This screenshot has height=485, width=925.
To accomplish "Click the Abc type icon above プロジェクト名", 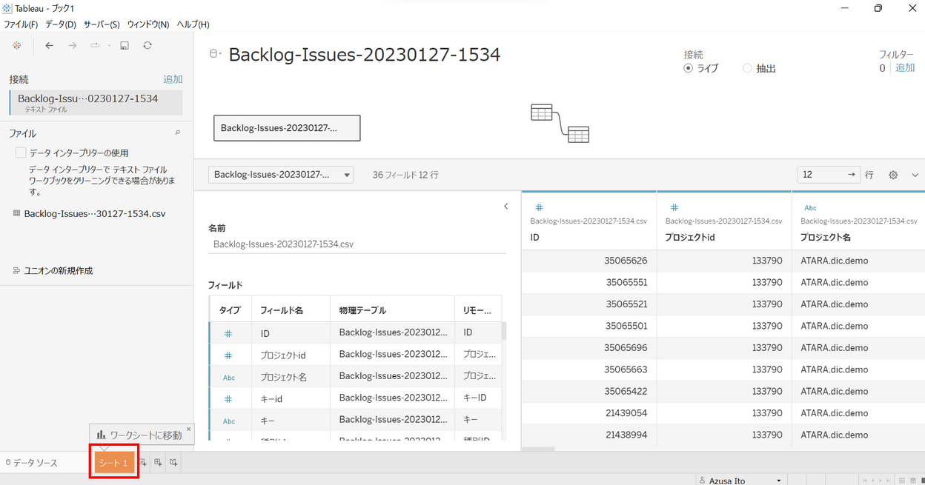I will [x=810, y=208].
